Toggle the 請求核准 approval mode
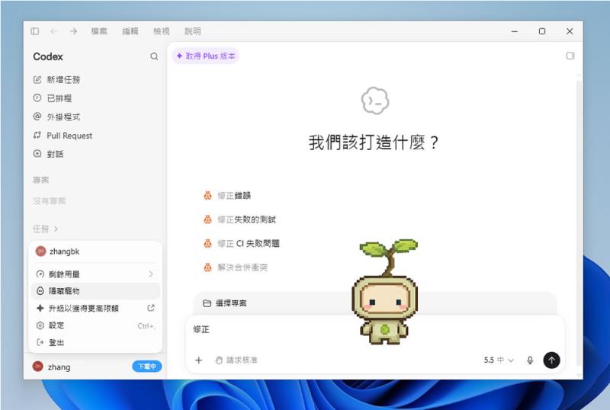This screenshot has height=410, width=610. 236,360
